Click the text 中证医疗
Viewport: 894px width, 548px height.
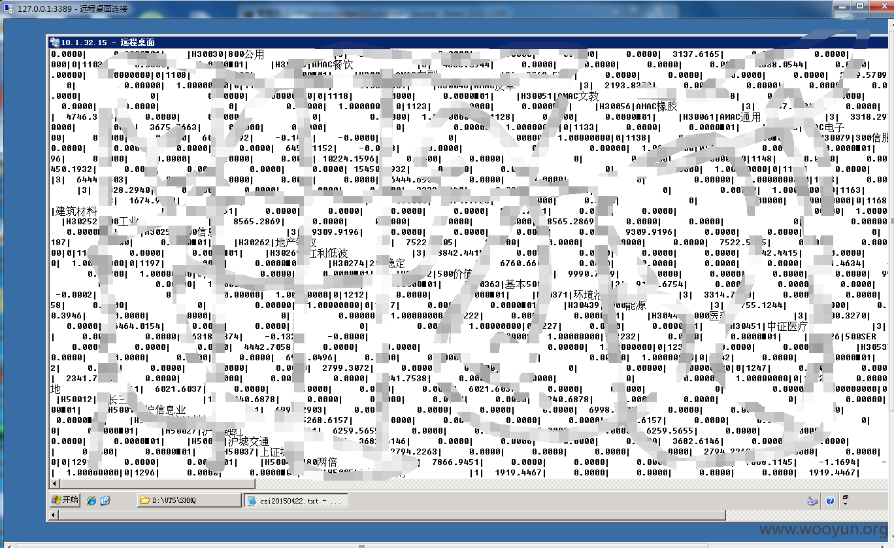click(x=787, y=326)
